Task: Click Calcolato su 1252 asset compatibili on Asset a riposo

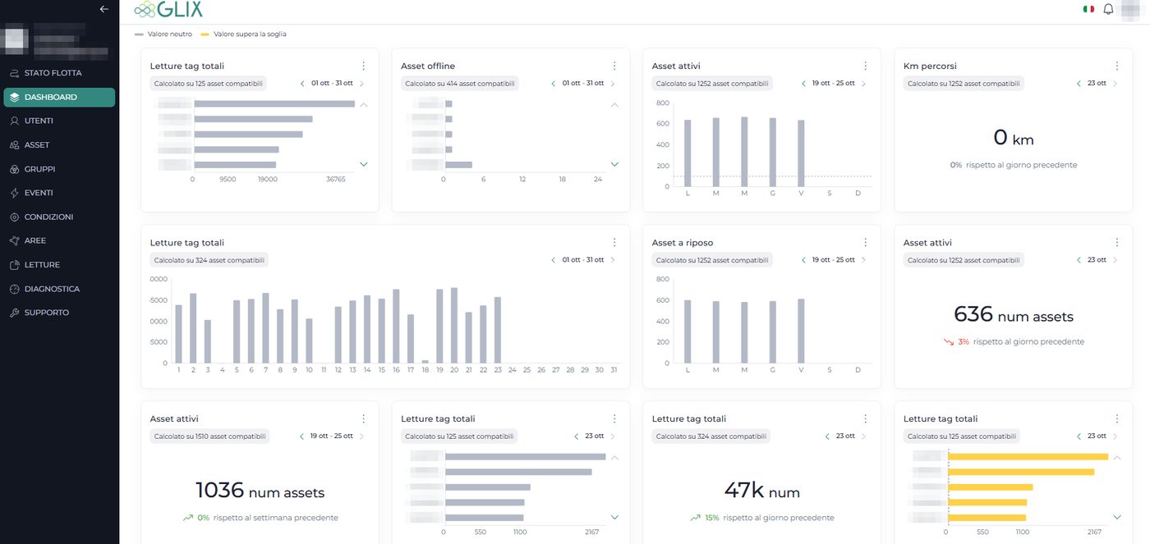Action: click(711, 260)
